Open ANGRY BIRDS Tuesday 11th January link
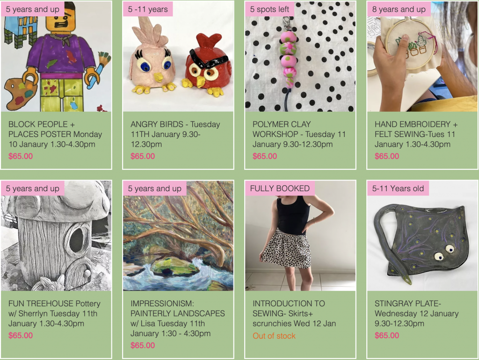The height and width of the screenshot is (360, 479). click(x=175, y=134)
